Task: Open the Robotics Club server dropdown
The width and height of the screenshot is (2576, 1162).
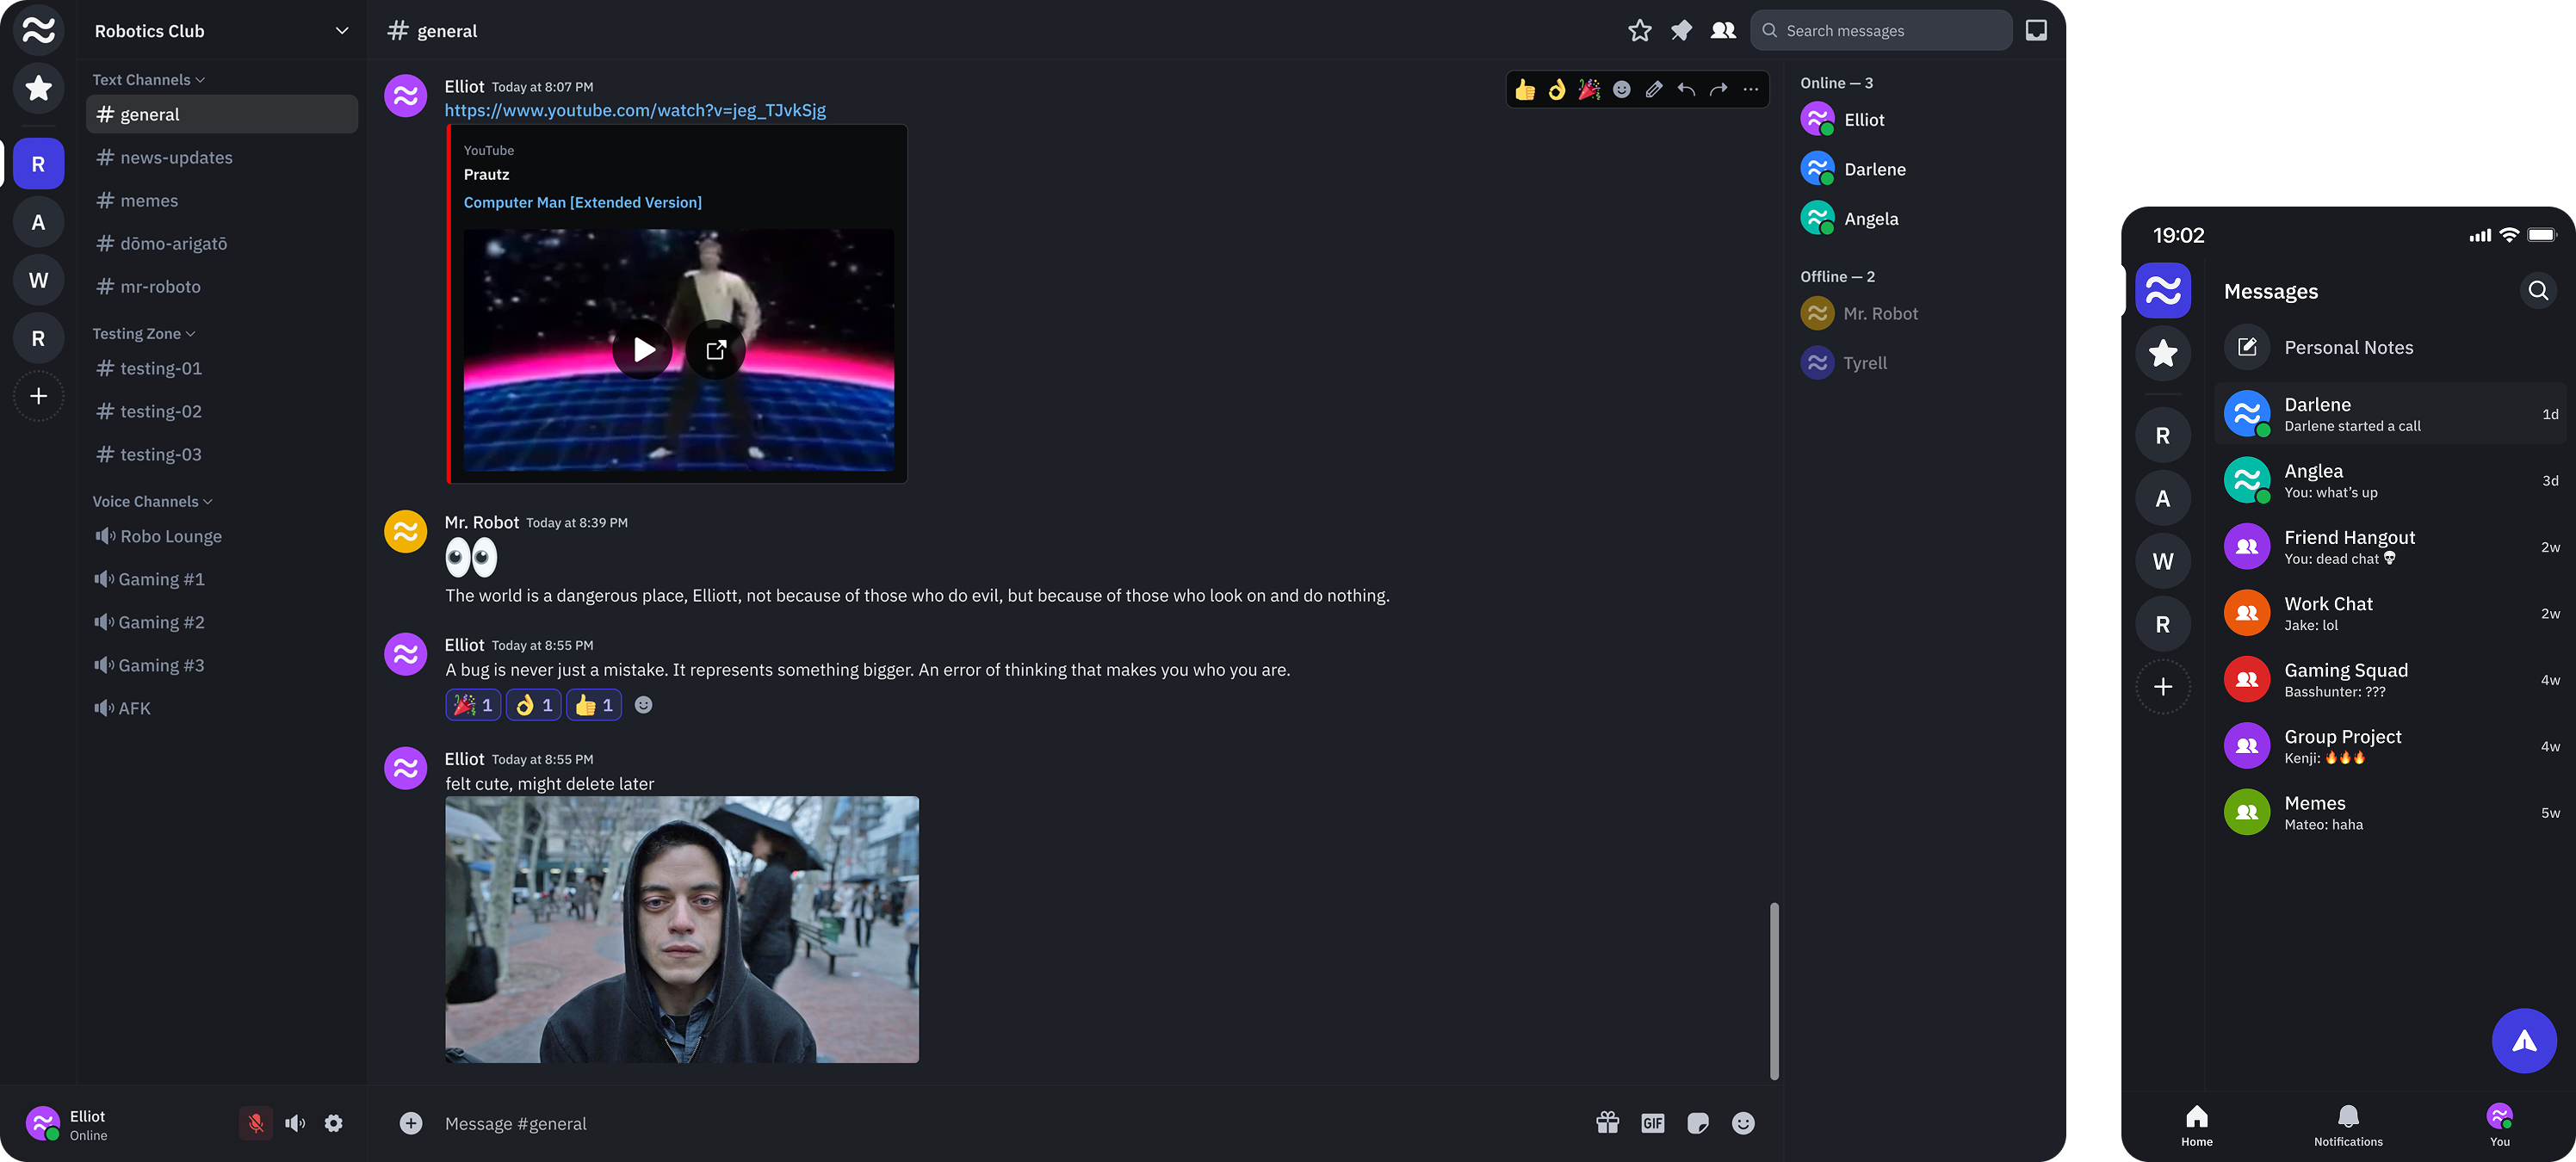Action: click(x=342, y=30)
